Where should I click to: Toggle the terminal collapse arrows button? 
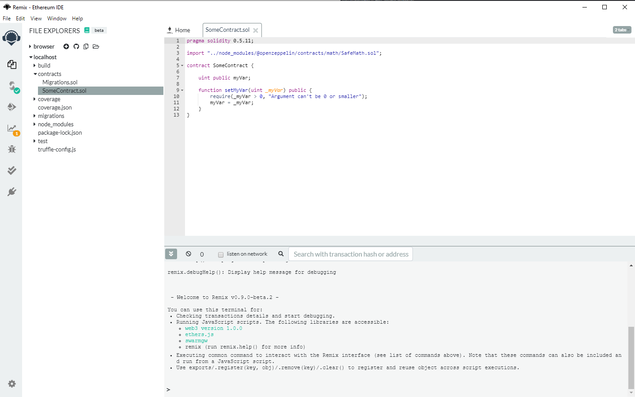click(x=171, y=254)
